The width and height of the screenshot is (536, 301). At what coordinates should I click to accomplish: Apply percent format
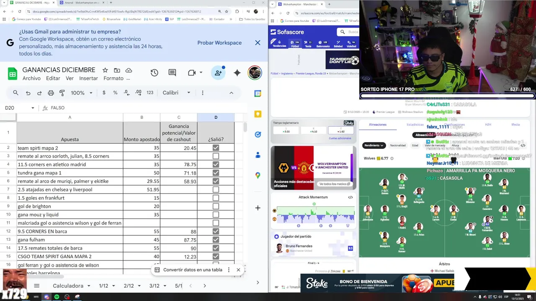click(x=115, y=93)
